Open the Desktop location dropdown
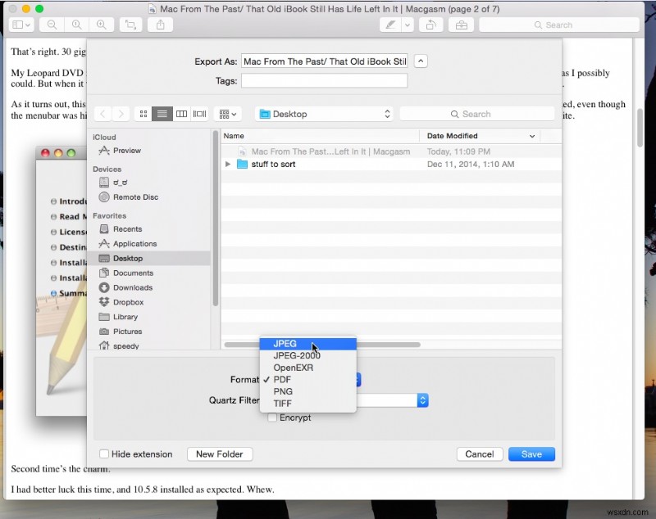 coord(324,114)
